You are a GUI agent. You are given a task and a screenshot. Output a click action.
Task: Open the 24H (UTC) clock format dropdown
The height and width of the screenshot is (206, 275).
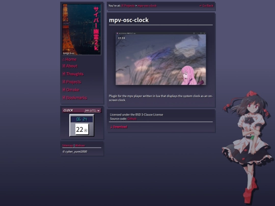(92, 110)
